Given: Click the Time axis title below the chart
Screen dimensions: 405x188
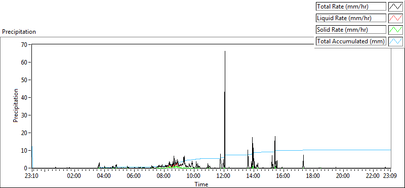Looking at the screenshot, I should click(x=201, y=184).
